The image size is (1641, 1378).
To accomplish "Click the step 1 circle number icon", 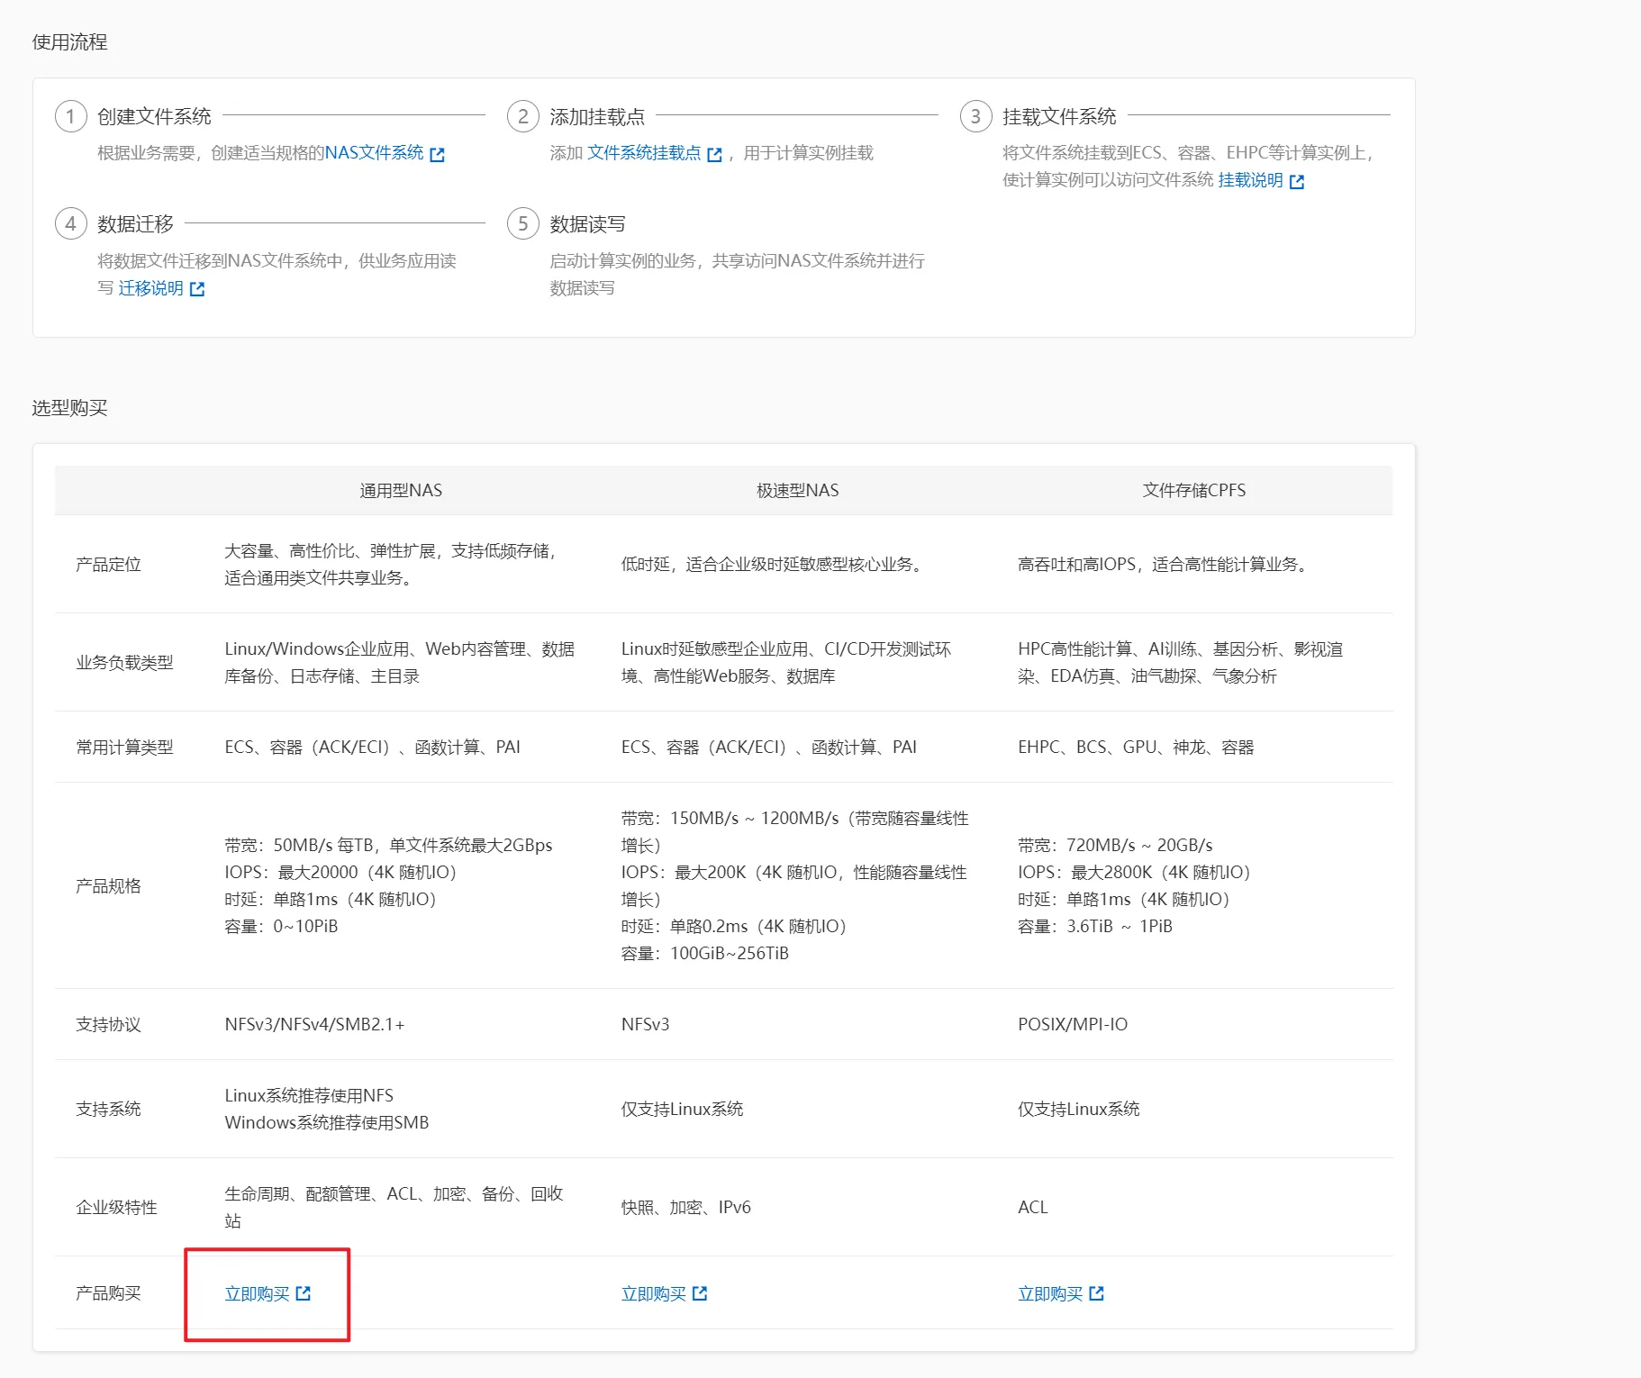I will click(71, 116).
